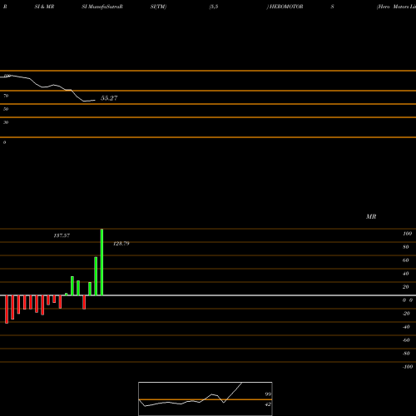This screenshot has width=416, height=416.
Task: Click the 42 label in the mini chart
Action: (x=268, y=404)
